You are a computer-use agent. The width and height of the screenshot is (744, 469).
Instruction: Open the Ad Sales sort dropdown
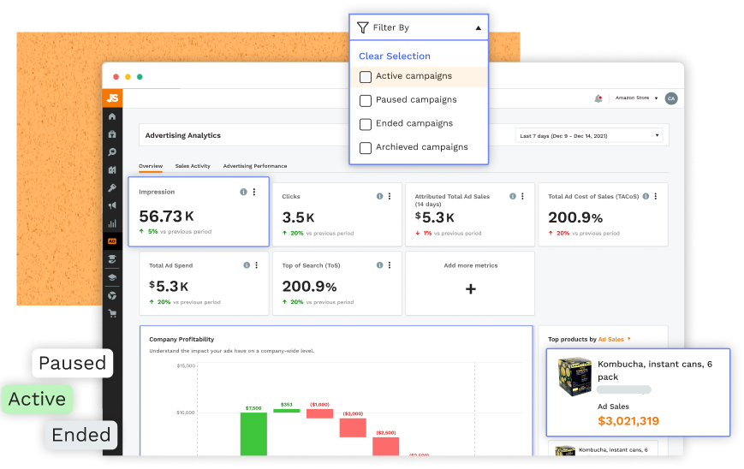click(615, 339)
